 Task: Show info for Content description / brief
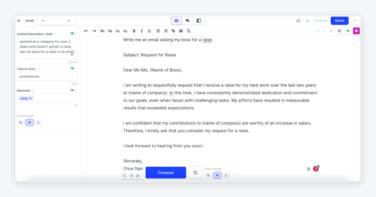[56, 34]
